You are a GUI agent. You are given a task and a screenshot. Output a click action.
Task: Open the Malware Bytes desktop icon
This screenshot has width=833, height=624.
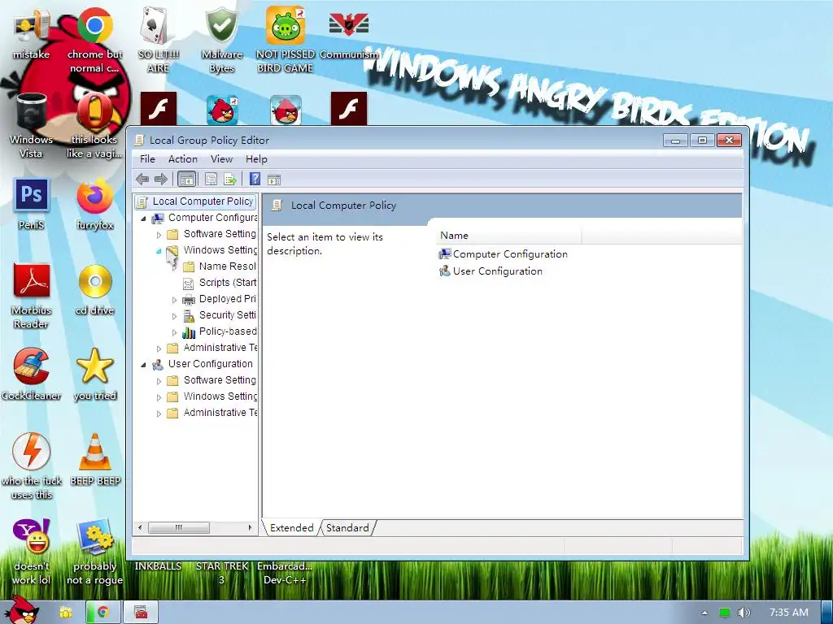[221, 40]
